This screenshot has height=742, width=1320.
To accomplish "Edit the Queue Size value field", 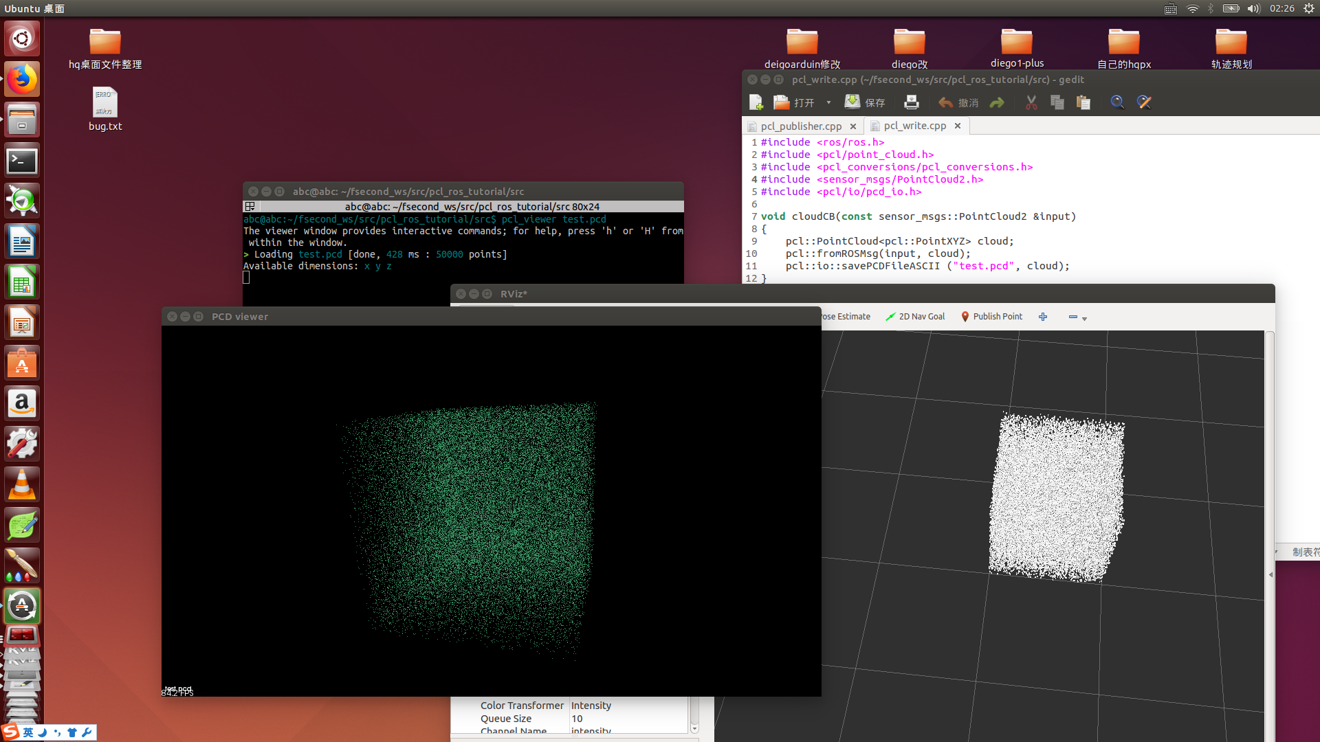I will coord(626,719).
